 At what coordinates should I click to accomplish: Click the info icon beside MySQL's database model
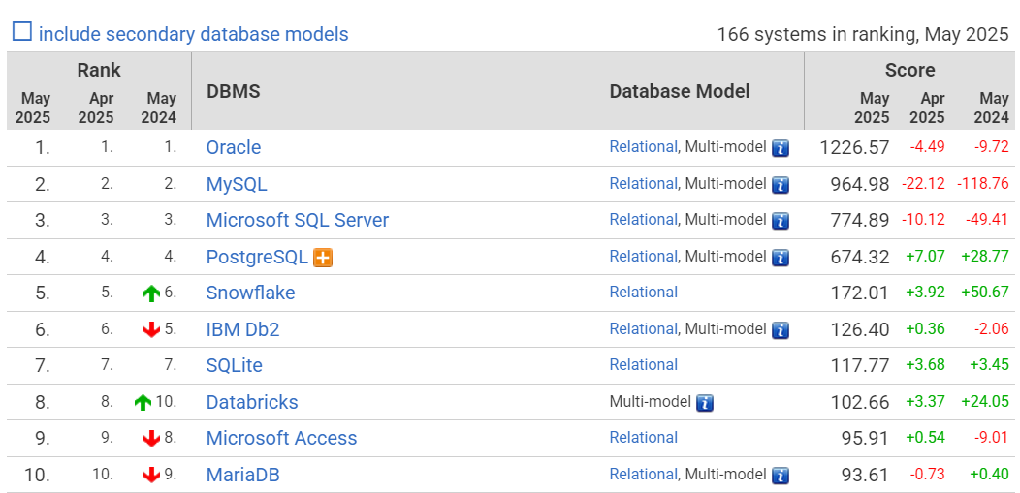(x=781, y=185)
